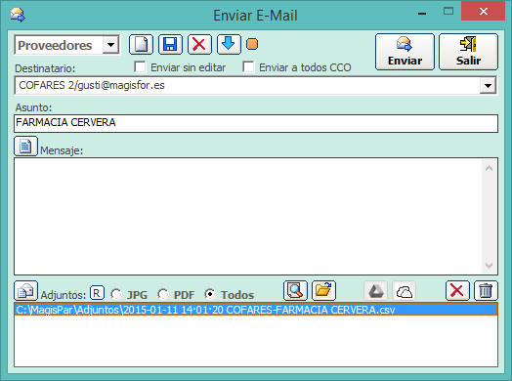
Task: Remove the selected attachment with the red X icon
Action: click(x=457, y=290)
